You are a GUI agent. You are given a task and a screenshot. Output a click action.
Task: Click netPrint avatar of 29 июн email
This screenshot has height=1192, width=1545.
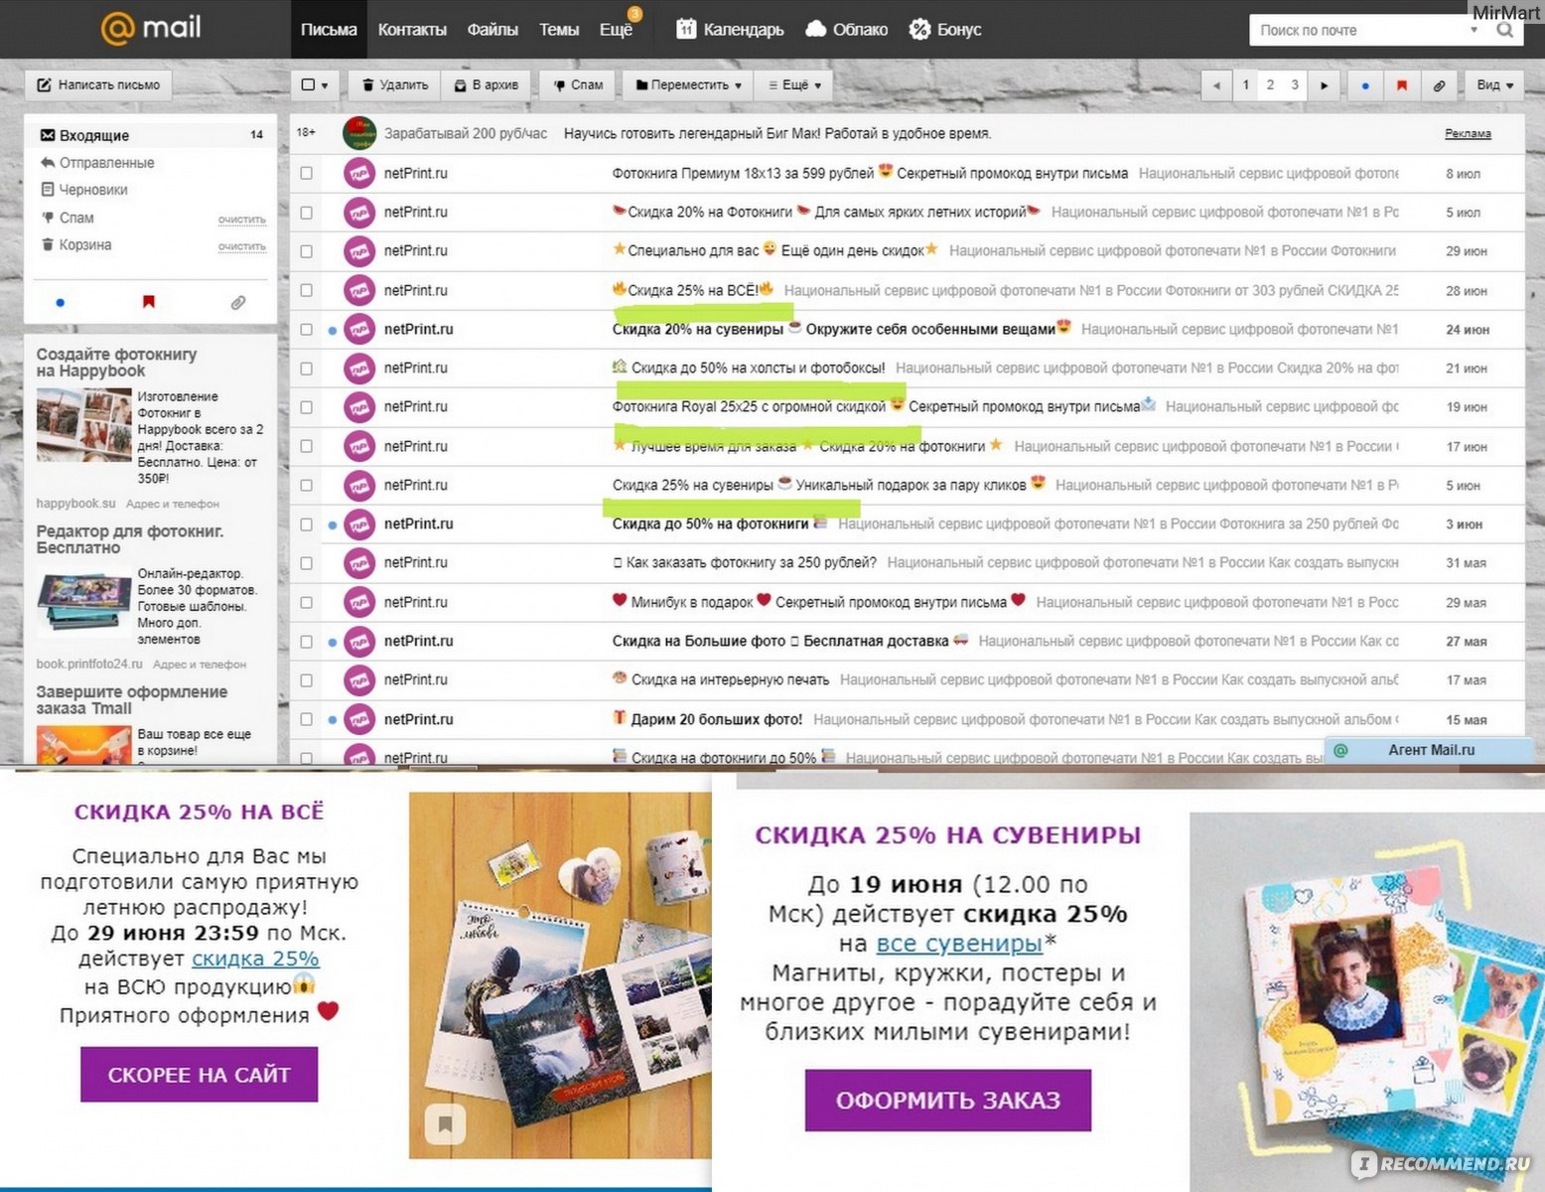pos(358,250)
